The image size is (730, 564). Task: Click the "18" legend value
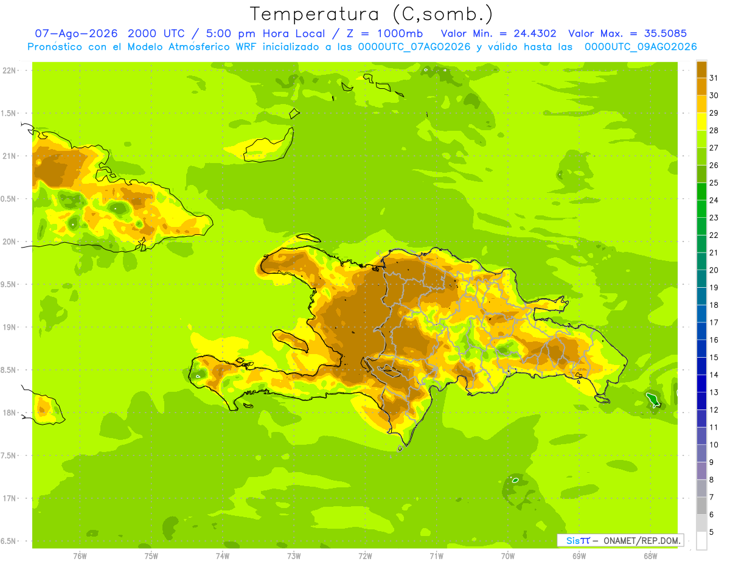pos(714,305)
